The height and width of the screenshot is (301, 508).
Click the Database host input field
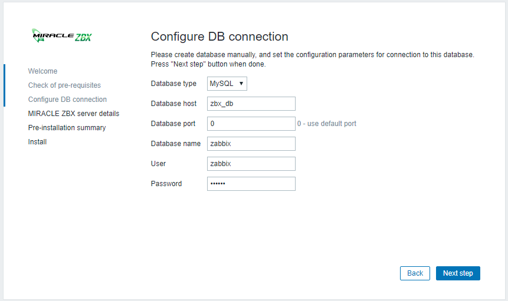[x=251, y=104]
